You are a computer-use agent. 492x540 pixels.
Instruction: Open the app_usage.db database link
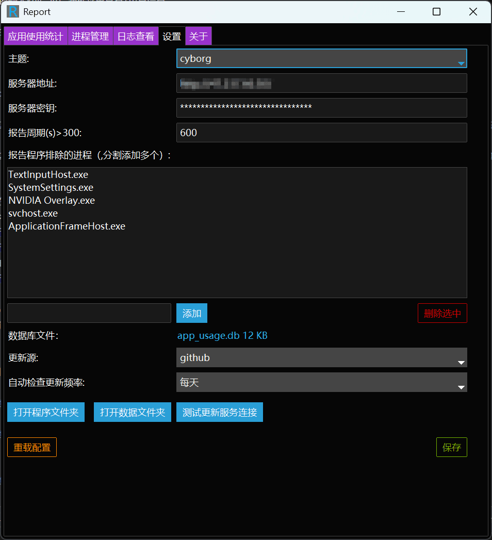222,336
